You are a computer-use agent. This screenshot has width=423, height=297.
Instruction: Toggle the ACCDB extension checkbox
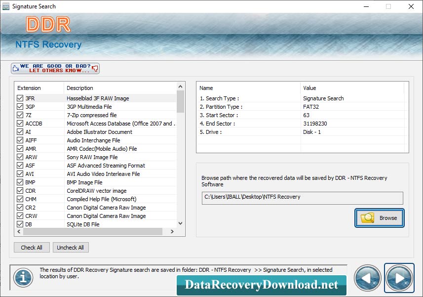pos(20,124)
